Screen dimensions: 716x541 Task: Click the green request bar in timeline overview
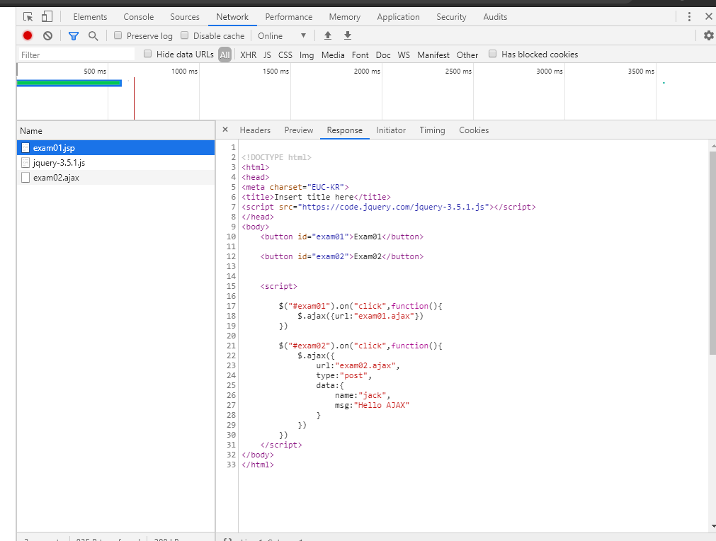69,83
